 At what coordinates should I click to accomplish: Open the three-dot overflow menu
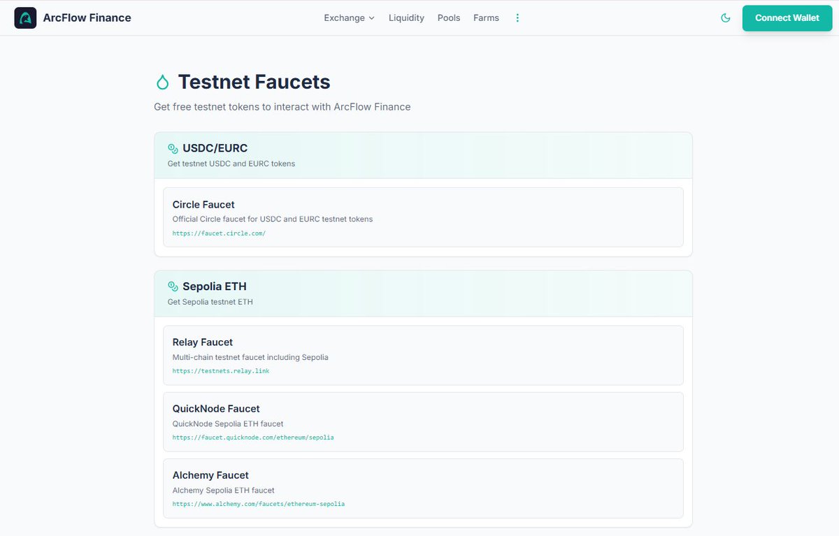click(517, 17)
